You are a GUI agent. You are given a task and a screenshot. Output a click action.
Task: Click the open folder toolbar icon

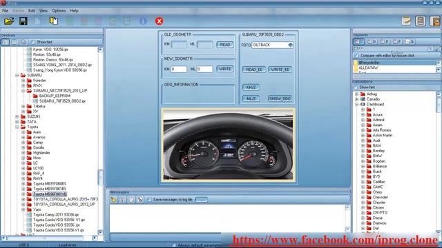pos(9,21)
